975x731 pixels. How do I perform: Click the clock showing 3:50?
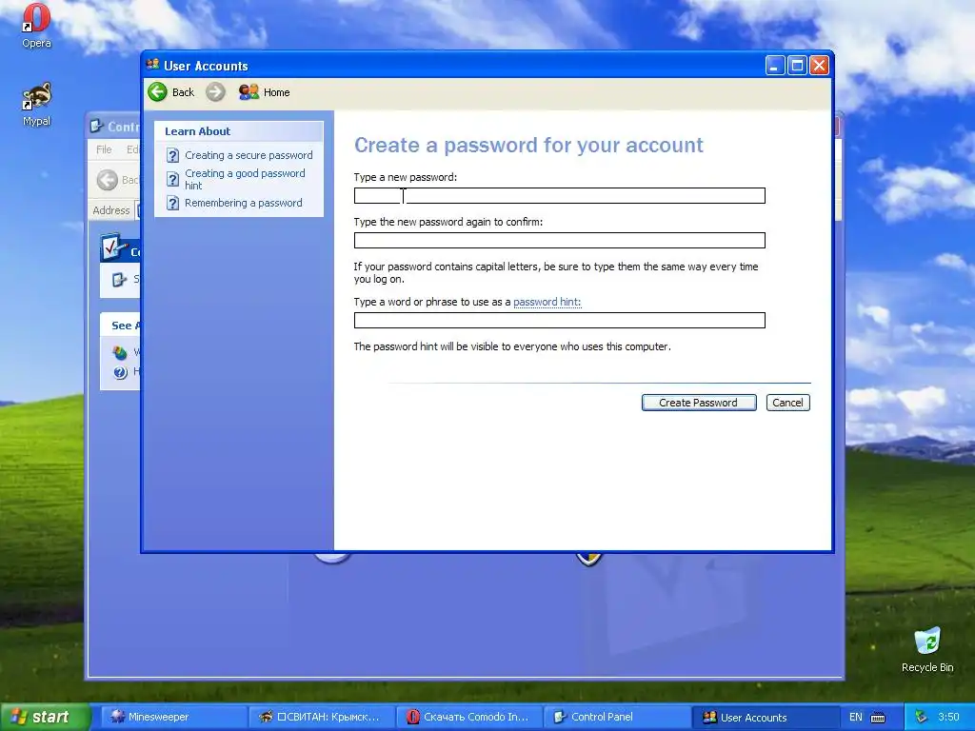[x=948, y=718]
